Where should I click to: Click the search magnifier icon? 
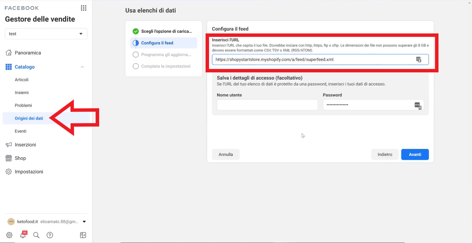[x=36, y=235]
